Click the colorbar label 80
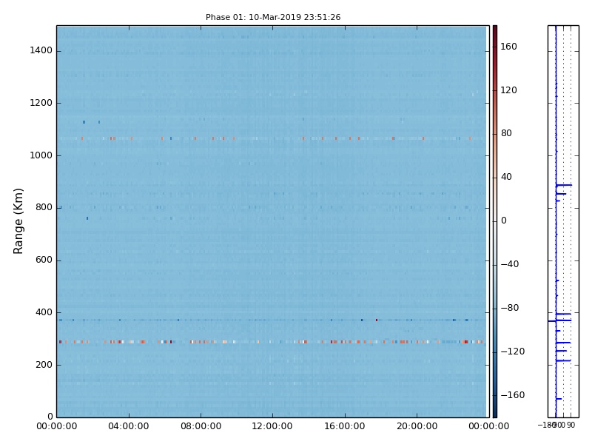Viewport: 592px width, 444px height. [506, 133]
